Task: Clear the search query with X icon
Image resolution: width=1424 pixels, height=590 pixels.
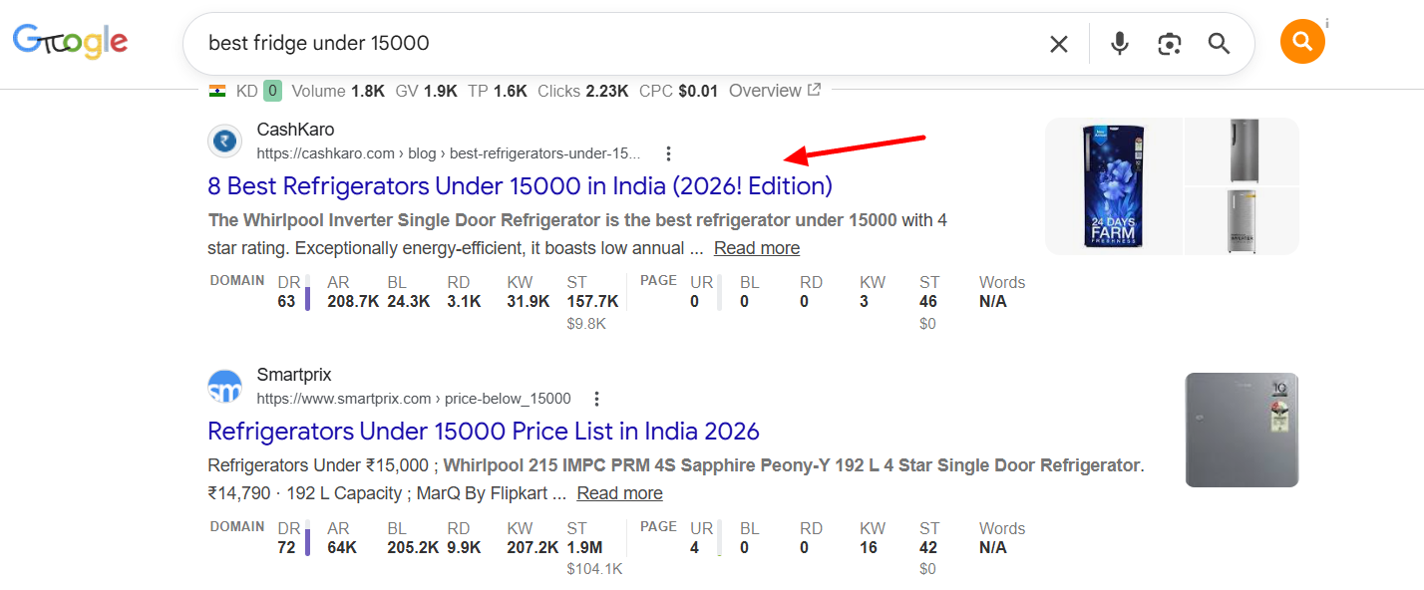Action: (1058, 44)
